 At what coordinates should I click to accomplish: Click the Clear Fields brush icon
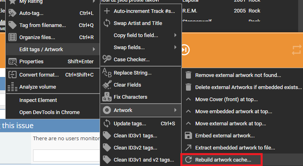click(107, 85)
